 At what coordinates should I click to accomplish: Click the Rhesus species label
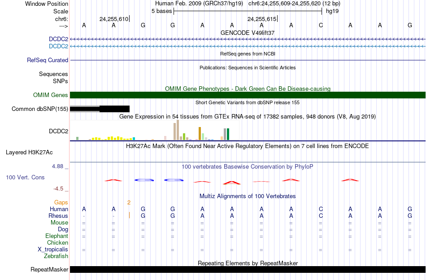click(58, 216)
